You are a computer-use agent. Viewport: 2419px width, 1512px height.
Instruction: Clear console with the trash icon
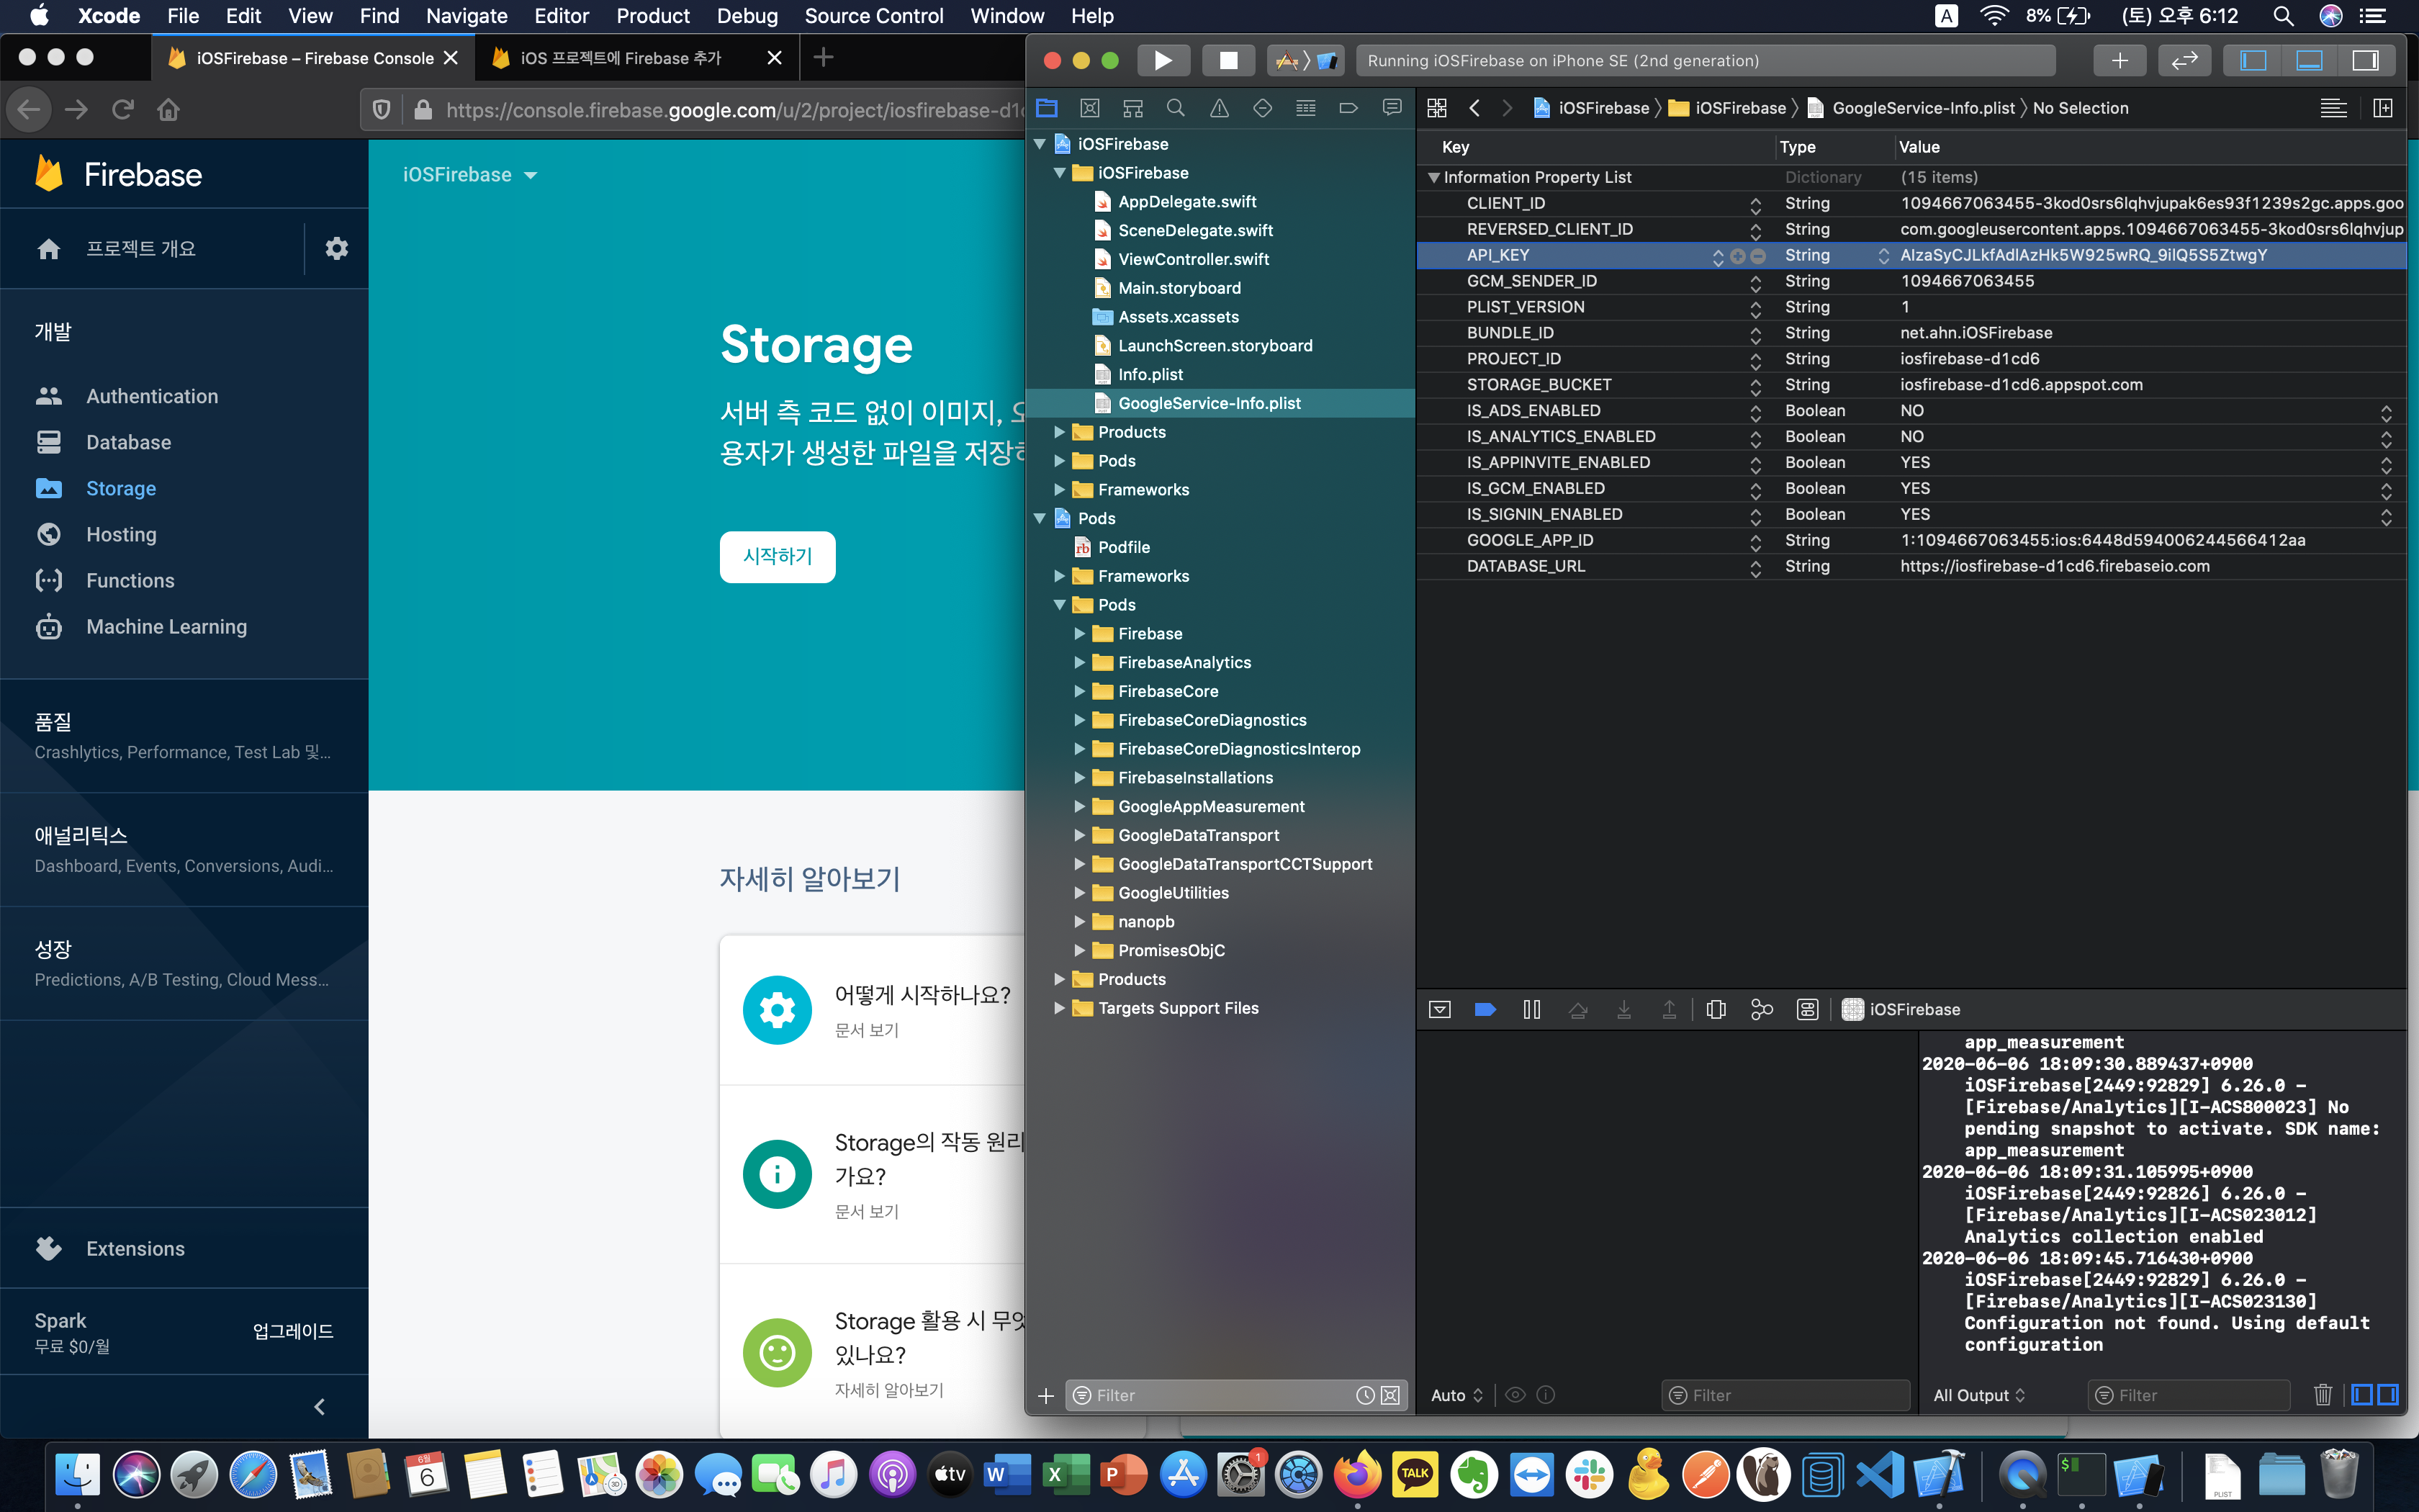click(2322, 1395)
